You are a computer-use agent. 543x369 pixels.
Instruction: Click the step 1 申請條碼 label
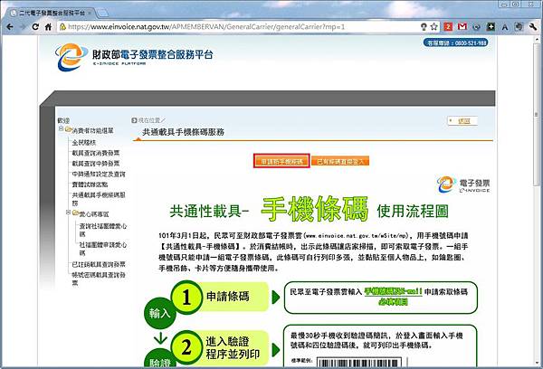pos(228,297)
